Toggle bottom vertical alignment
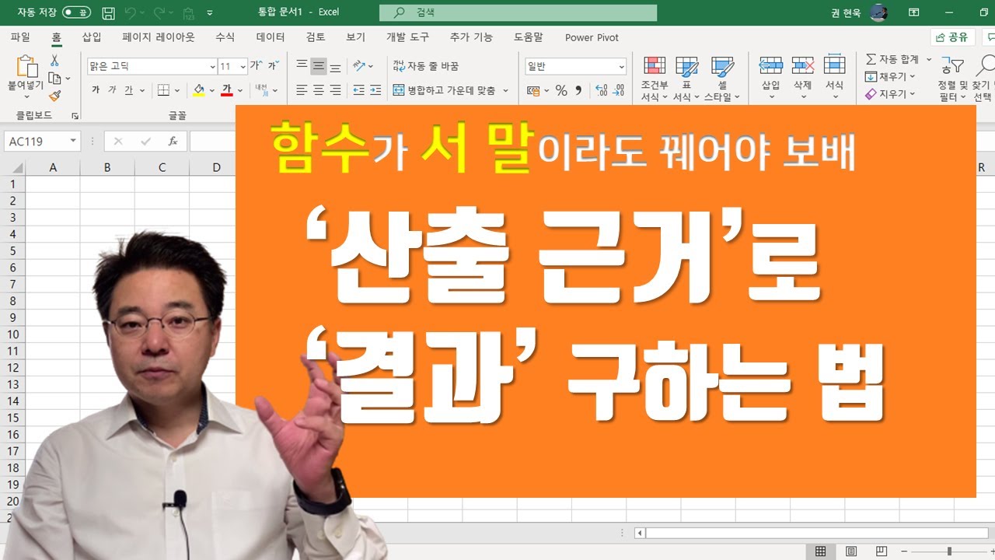The height and width of the screenshot is (560, 995). click(x=336, y=67)
